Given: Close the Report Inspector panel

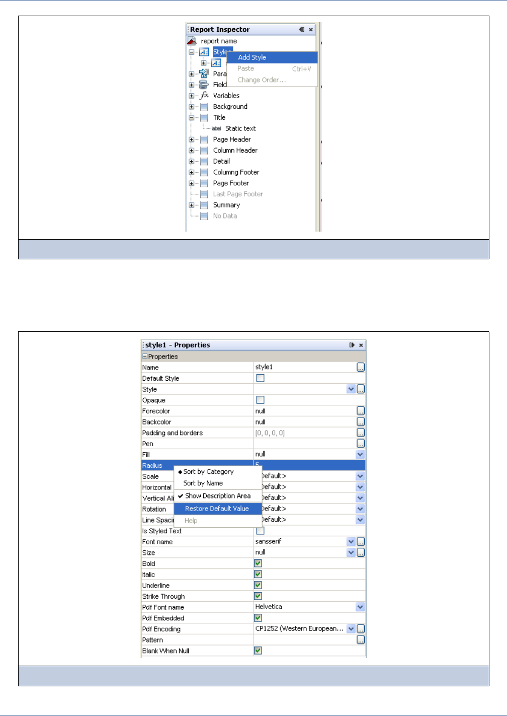Looking at the screenshot, I should click(x=311, y=30).
